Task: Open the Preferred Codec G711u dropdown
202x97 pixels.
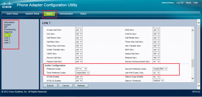Action: (81, 69)
